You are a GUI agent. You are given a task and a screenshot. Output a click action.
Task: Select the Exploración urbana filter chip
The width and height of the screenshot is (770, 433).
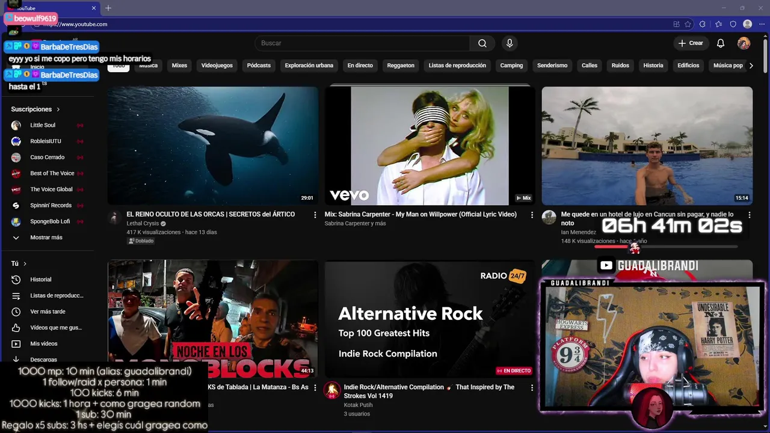pos(309,66)
